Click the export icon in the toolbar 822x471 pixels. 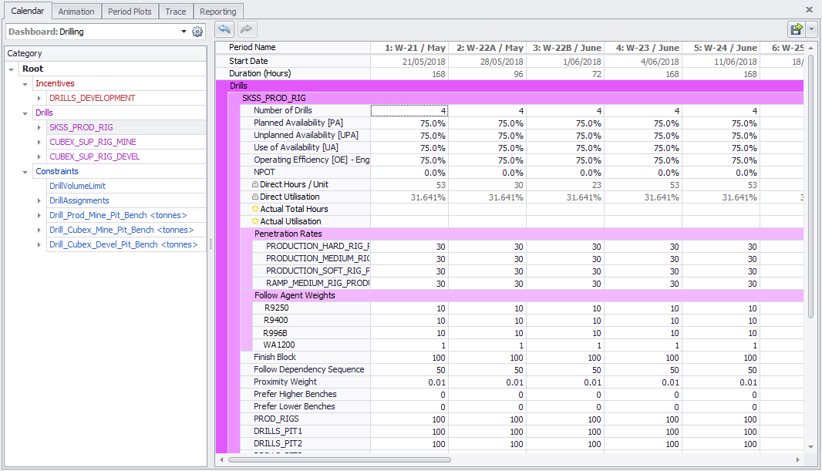796,29
